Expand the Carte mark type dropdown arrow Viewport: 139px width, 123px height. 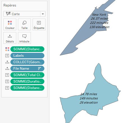click(43, 14)
